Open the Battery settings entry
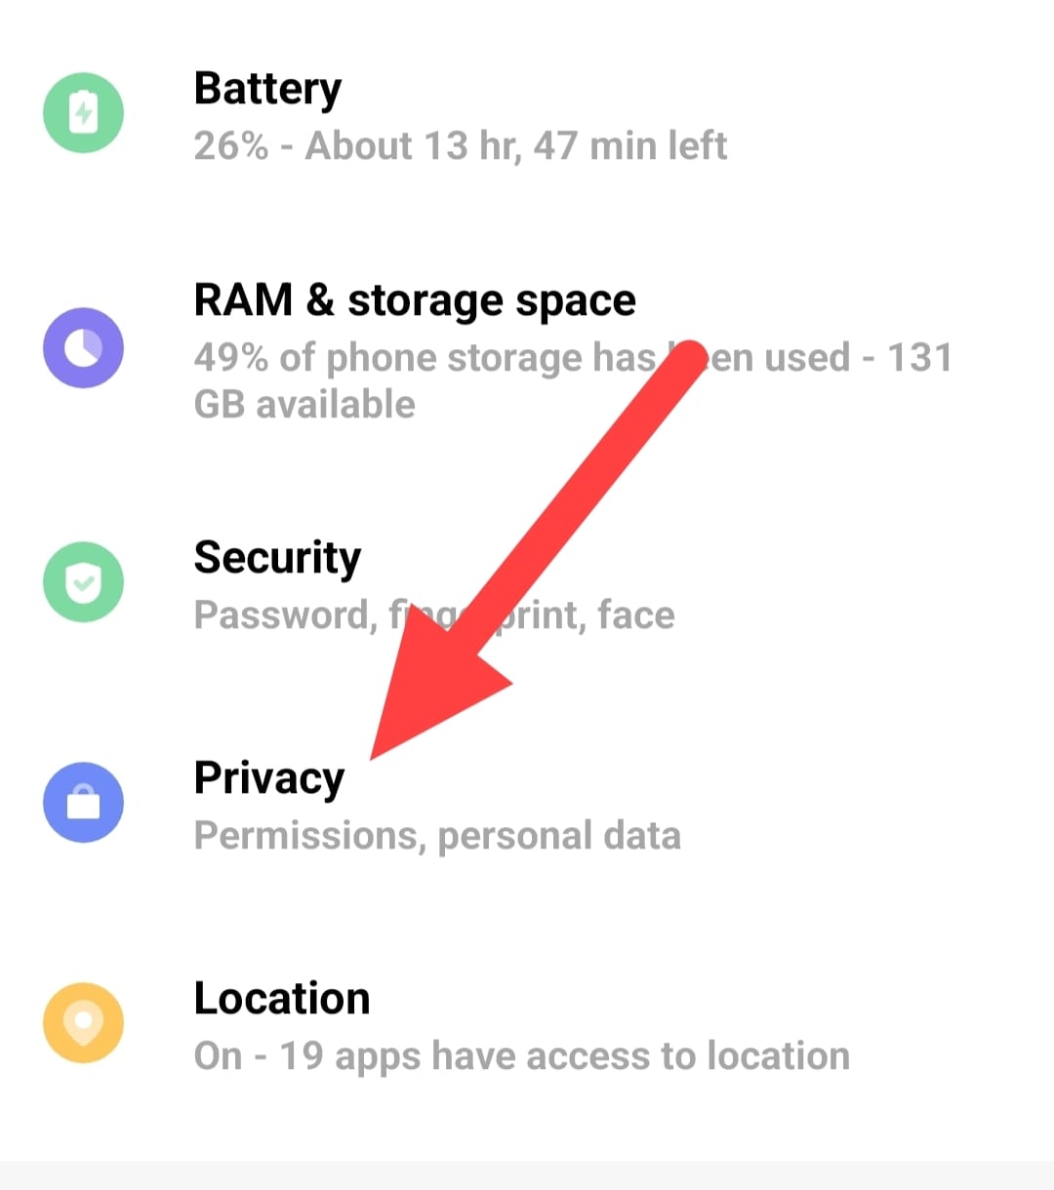This screenshot has width=1054, height=1190. 267,88
